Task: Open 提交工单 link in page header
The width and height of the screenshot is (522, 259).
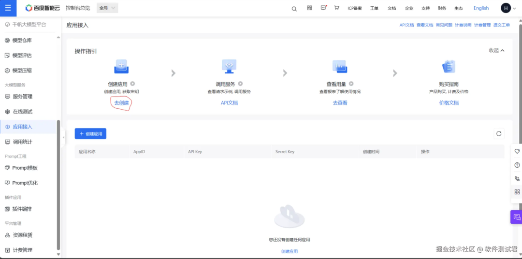Action: [x=502, y=25]
